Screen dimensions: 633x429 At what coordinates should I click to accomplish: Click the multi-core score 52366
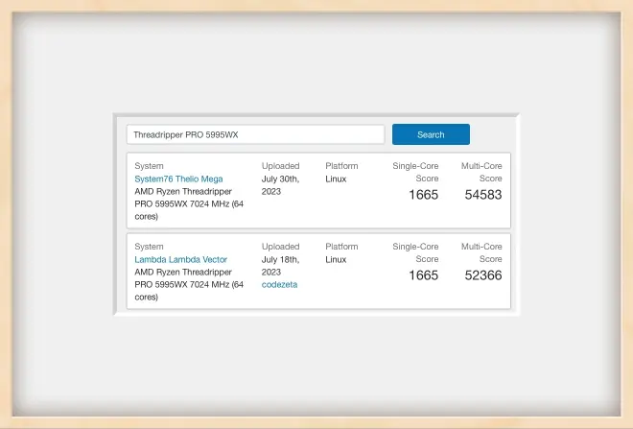[482, 275]
